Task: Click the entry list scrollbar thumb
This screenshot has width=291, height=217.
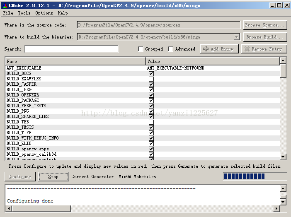Action: 283,71
